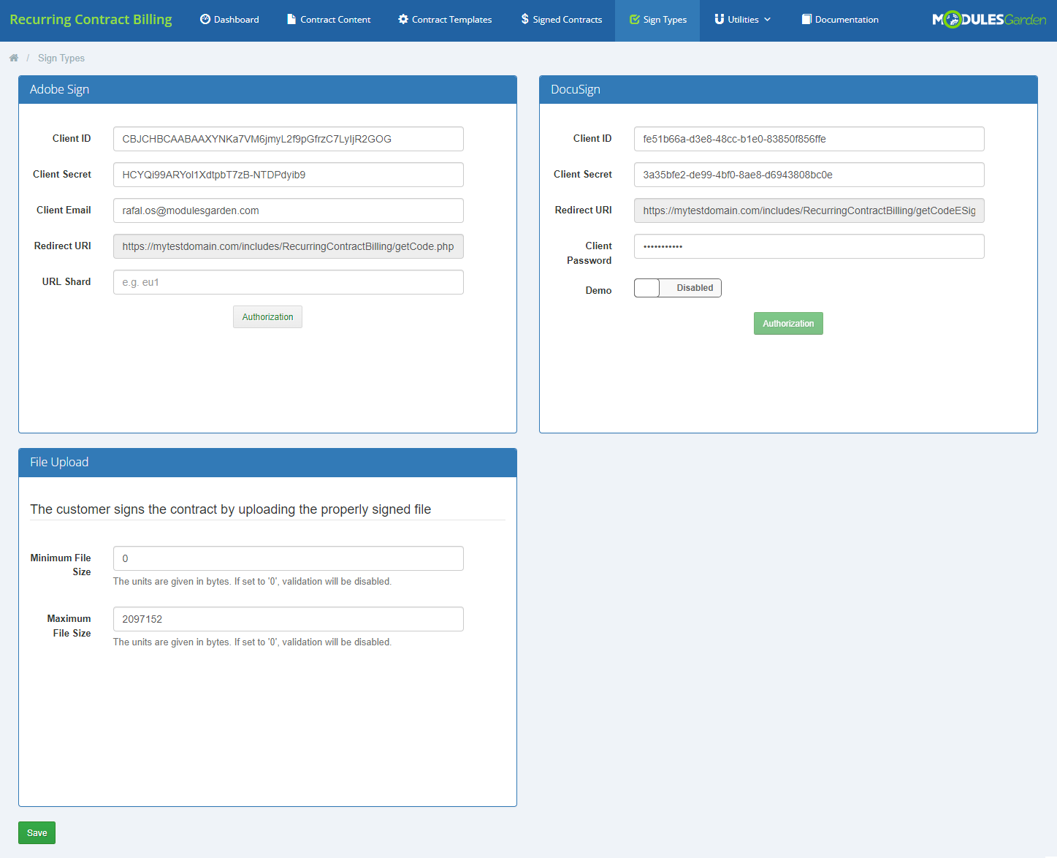1057x858 pixels.
Task: Click the Sign Types checkmark icon
Action: [634, 20]
